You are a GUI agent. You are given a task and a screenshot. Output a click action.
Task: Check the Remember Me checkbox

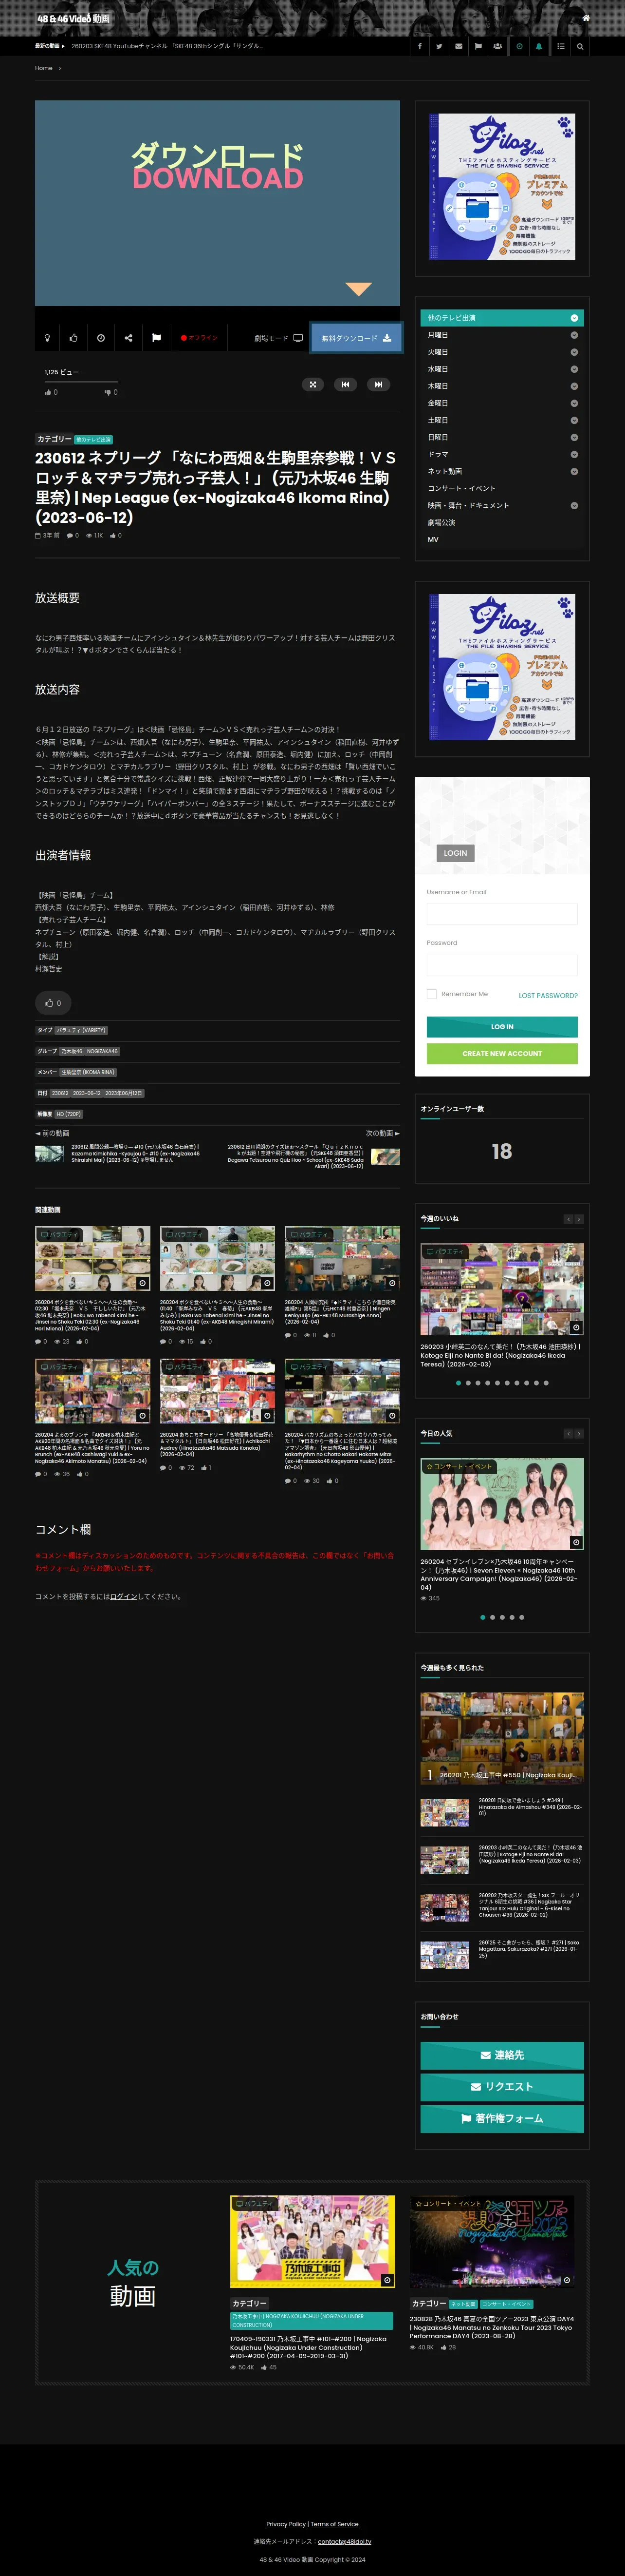[431, 994]
